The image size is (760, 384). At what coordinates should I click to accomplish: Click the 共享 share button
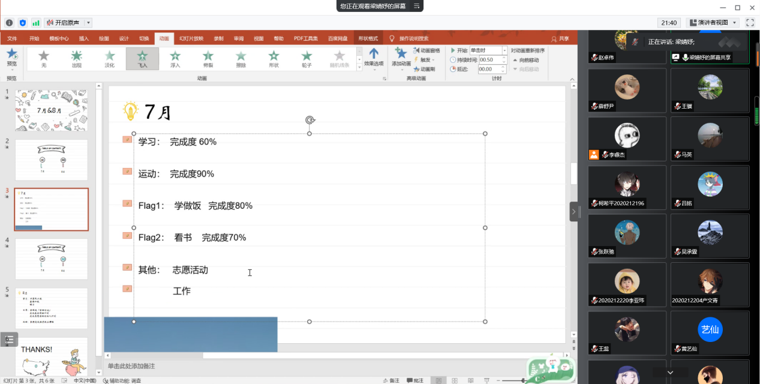pos(560,38)
